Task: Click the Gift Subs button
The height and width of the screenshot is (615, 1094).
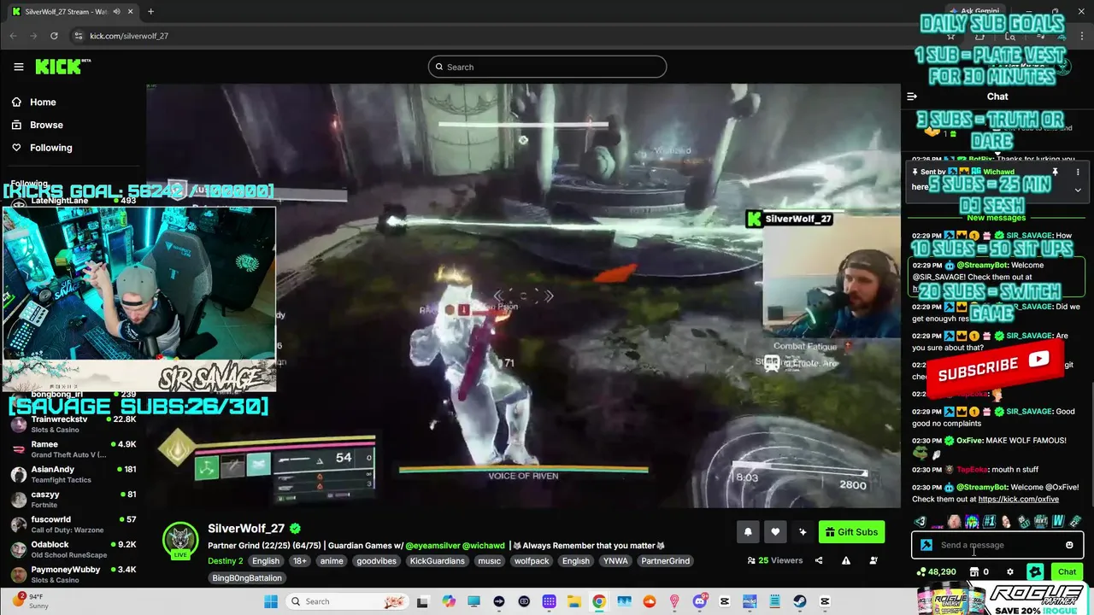Action: (x=851, y=532)
